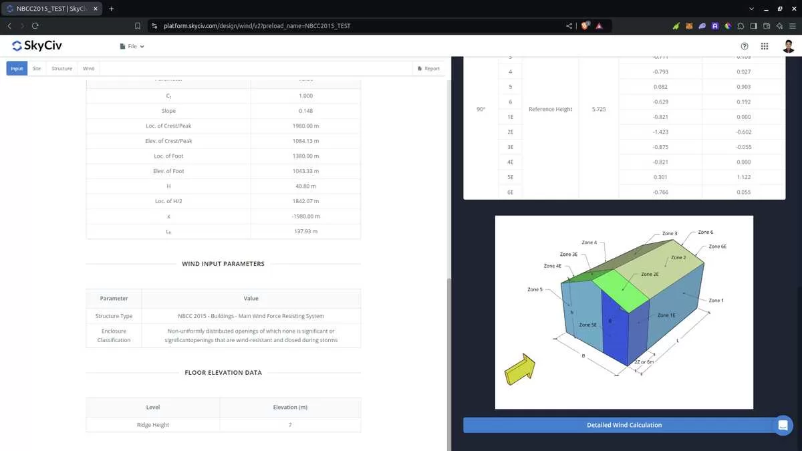The height and width of the screenshot is (451, 802).
Task: Expand the File dropdown menu
Action: click(x=132, y=46)
